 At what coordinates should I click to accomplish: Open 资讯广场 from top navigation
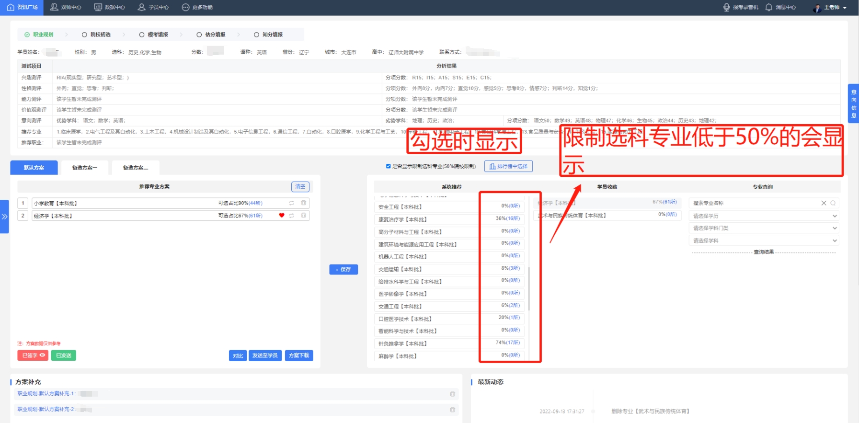click(x=22, y=7)
